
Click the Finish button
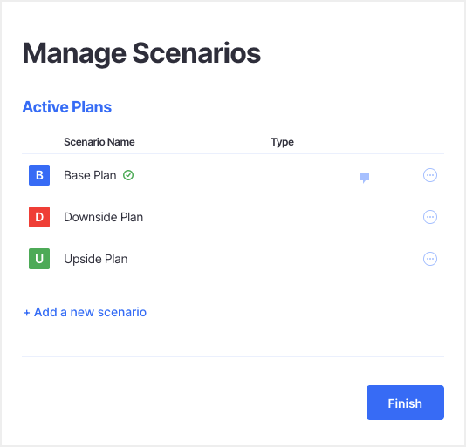pyautogui.click(x=405, y=403)
